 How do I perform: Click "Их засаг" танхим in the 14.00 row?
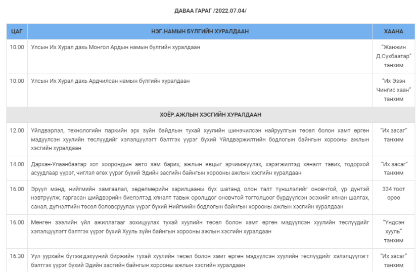point(393,168)
